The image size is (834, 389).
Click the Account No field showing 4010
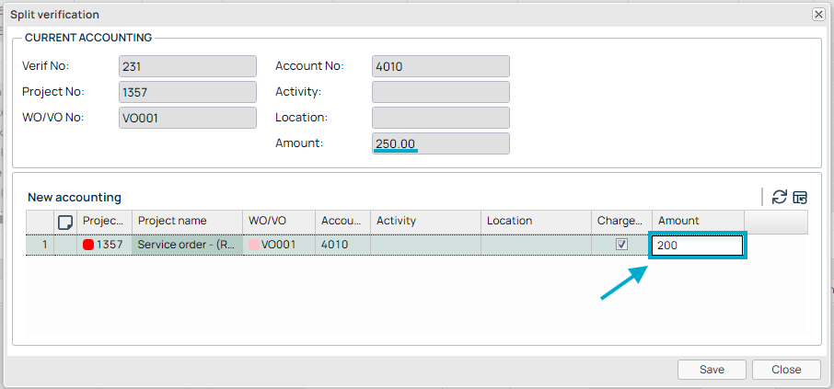441,66
